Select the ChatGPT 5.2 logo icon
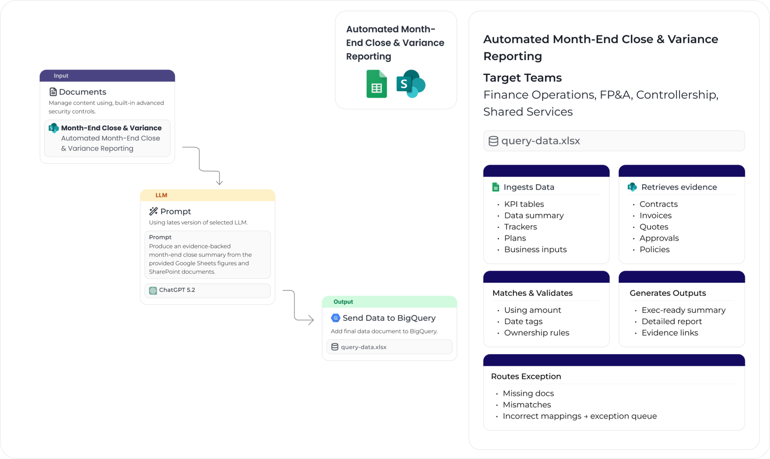Screen dimensions: 770x459 click(154, 290)
